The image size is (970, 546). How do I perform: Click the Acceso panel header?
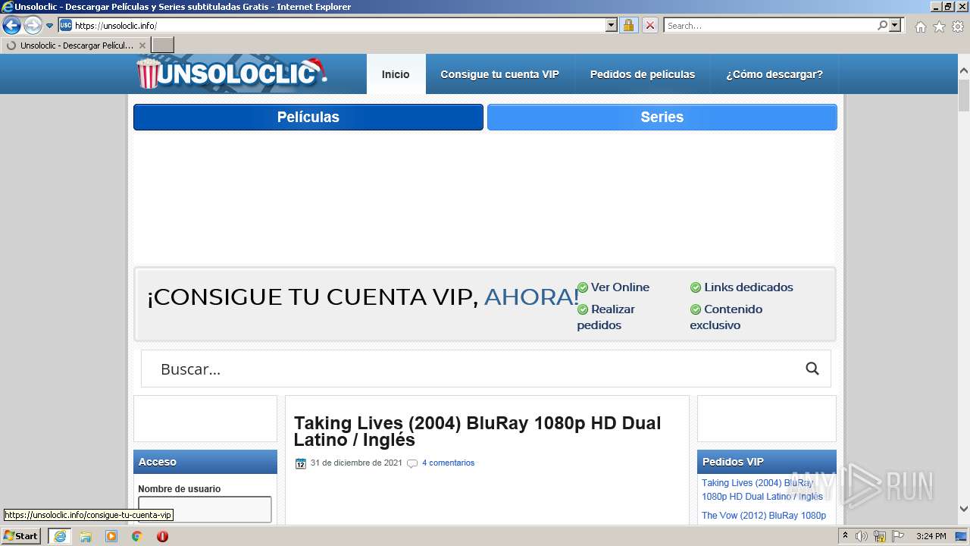click(x=205, y=462)
